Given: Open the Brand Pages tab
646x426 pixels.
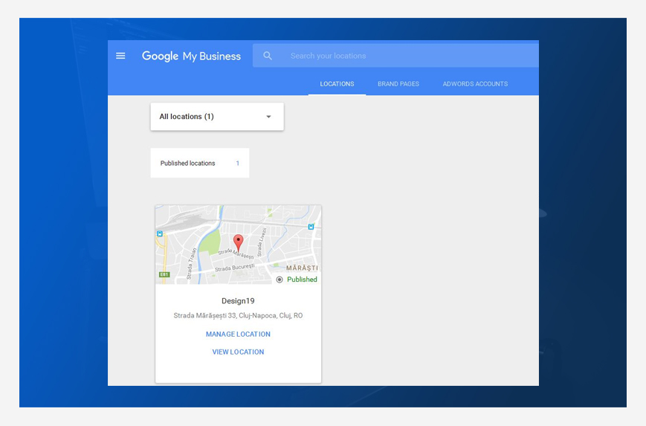Looking at the screenshot, I should (x=398, y=84).
